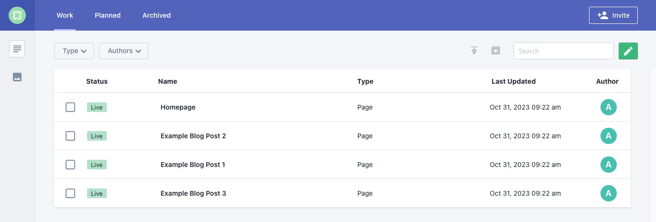Switch to the Planned tab

click(108, 15)
